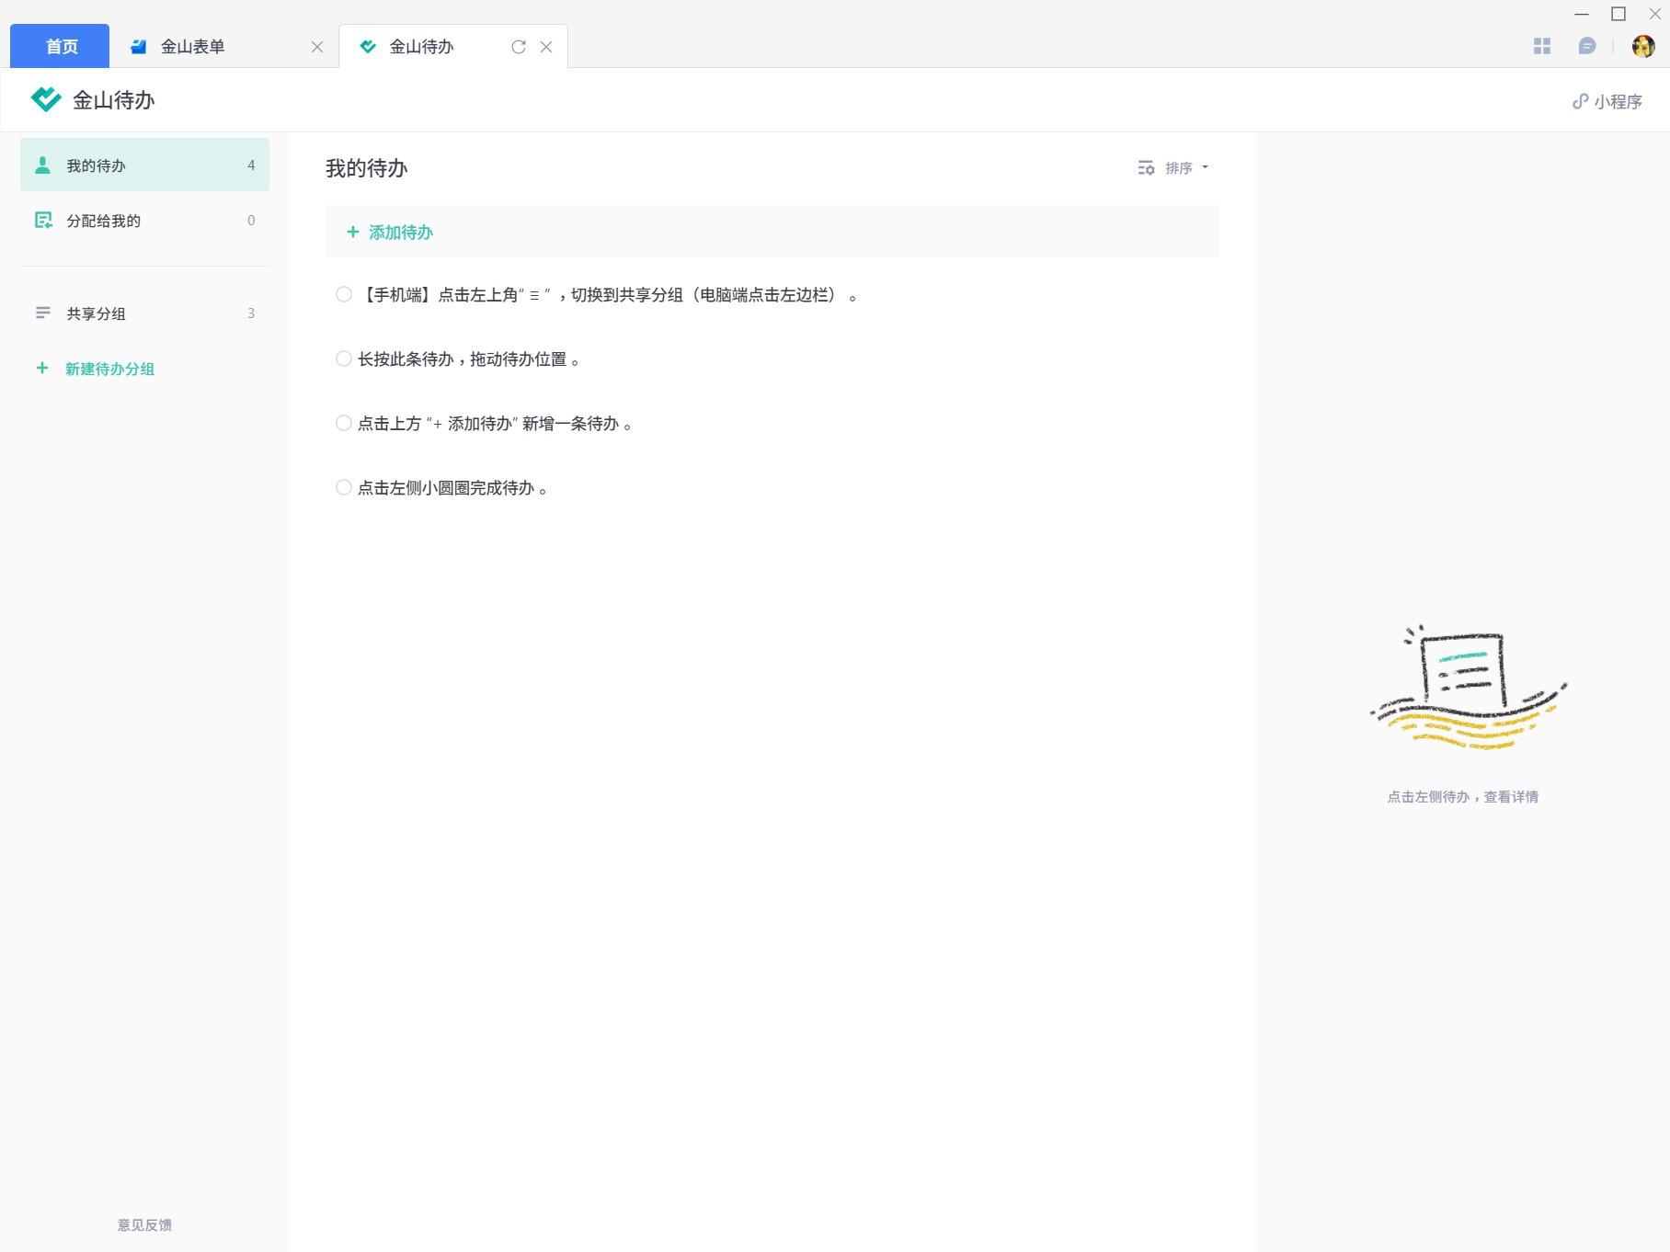Click the sort settings icon beside 排序
Image resolution: width=1670 pixels, height=1252 pixels.
pyautogui.click(x=1146, y=168)
